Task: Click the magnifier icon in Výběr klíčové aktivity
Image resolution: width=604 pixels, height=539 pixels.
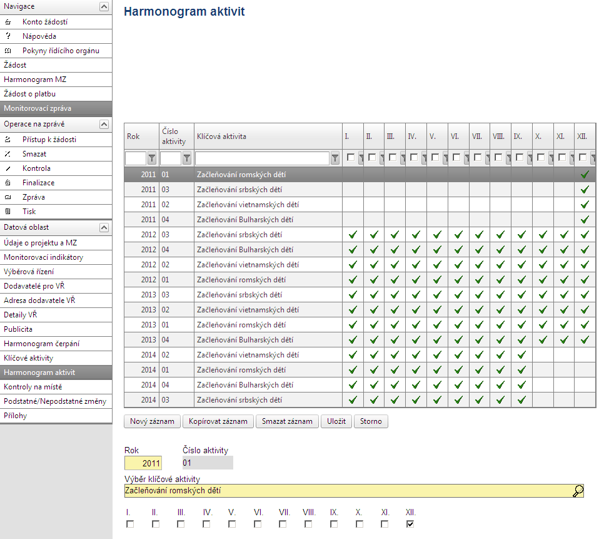Action: click(578, 491)
